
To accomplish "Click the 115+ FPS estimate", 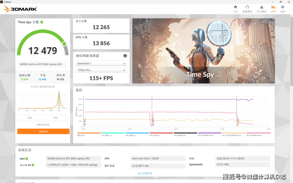I will 101,78.
